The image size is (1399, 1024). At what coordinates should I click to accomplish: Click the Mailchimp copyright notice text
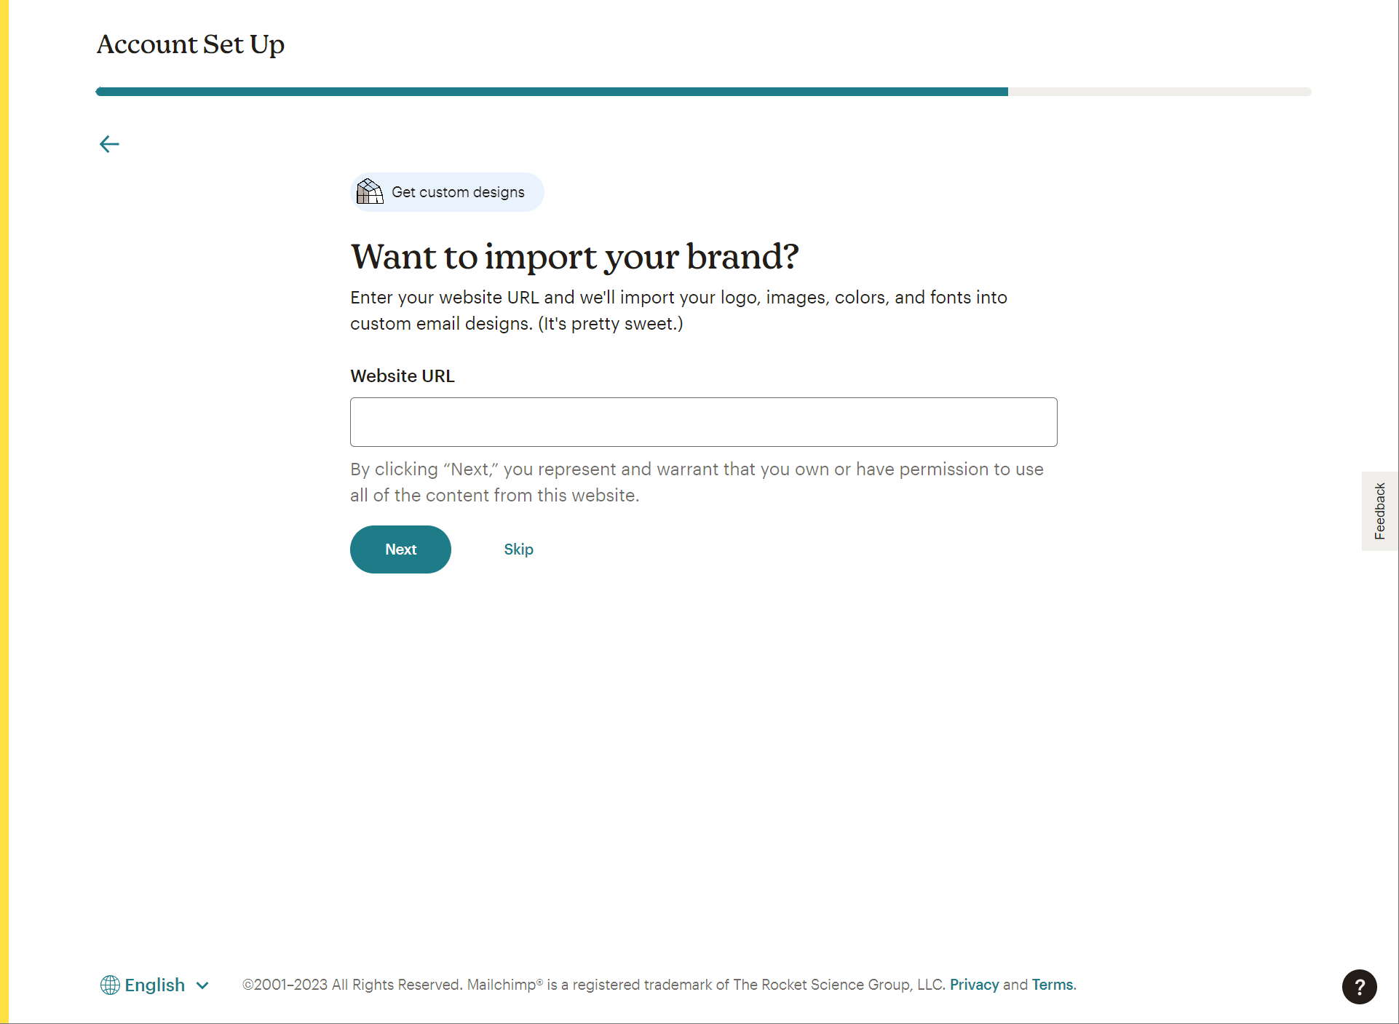point(593,985)
